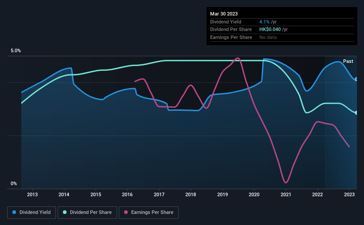Viewport: 364px width, 225px height.
Task: Click the 2016 x-axis label
Action: point(127,194)
